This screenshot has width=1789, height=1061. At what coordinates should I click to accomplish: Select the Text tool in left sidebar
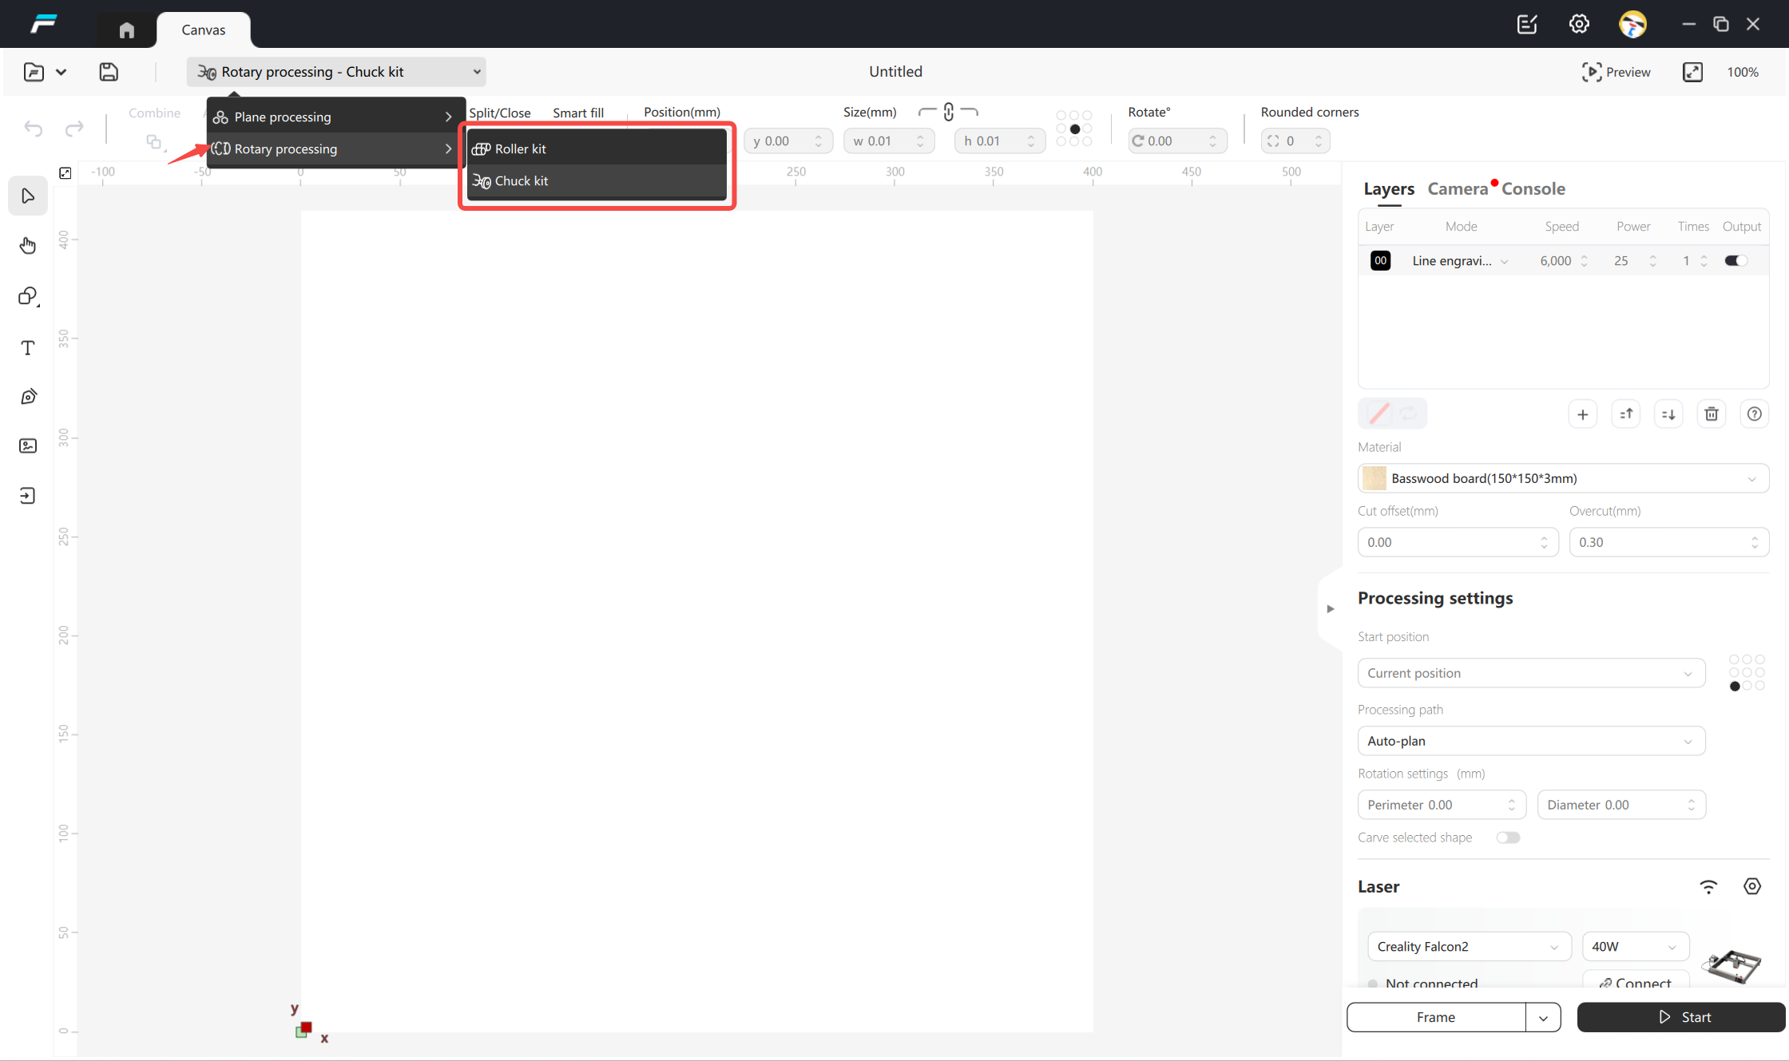point(28,348)
